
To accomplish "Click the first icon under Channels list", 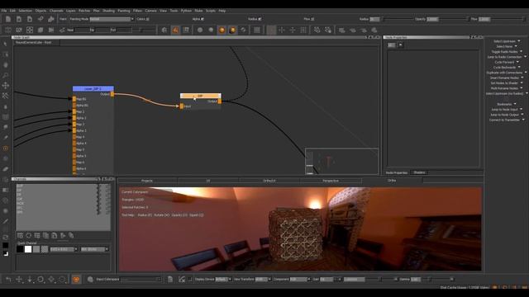I will tap(20, 235).
